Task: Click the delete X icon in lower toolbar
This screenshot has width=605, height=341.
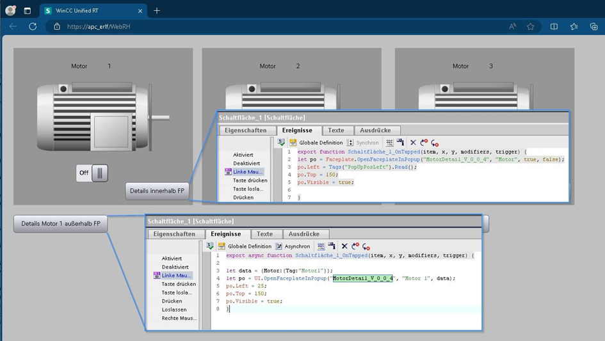Action: pos(344,246)
